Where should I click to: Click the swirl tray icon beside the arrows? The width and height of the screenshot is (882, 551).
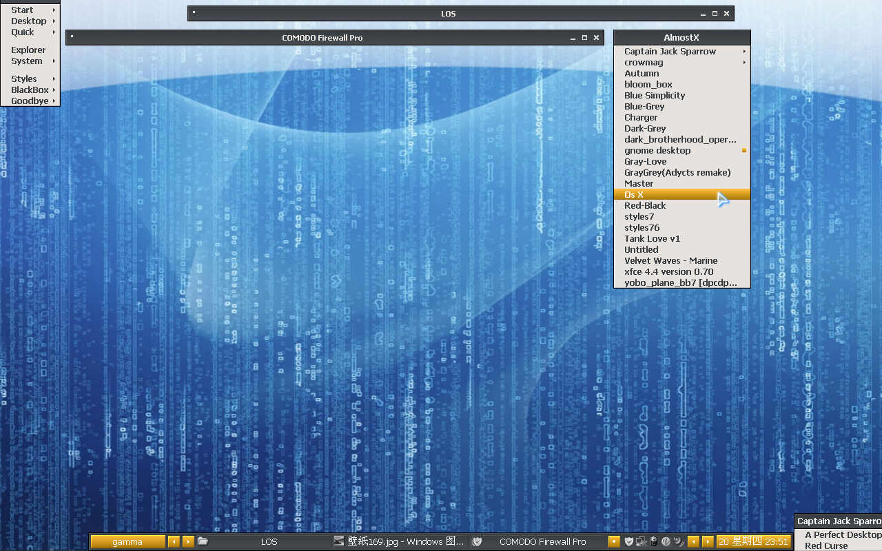click(678, 542)
